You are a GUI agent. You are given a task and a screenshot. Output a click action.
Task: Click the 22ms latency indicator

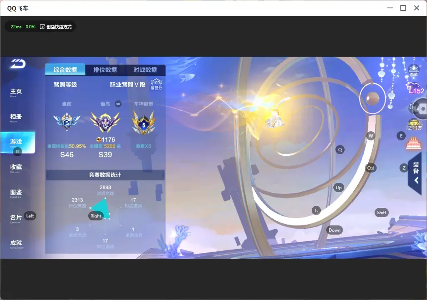tap(16, 27)
